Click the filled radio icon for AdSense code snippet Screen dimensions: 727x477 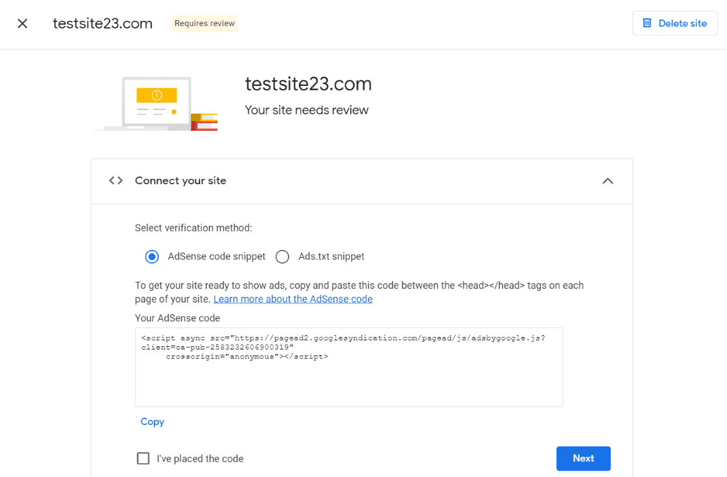pos(152,256)
